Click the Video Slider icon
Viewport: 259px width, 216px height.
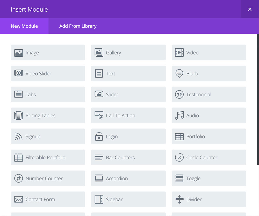click(18, 73)
